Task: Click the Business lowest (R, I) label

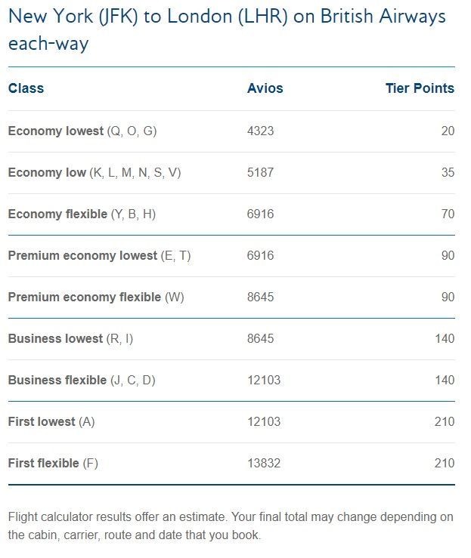Action: [70, 338]
